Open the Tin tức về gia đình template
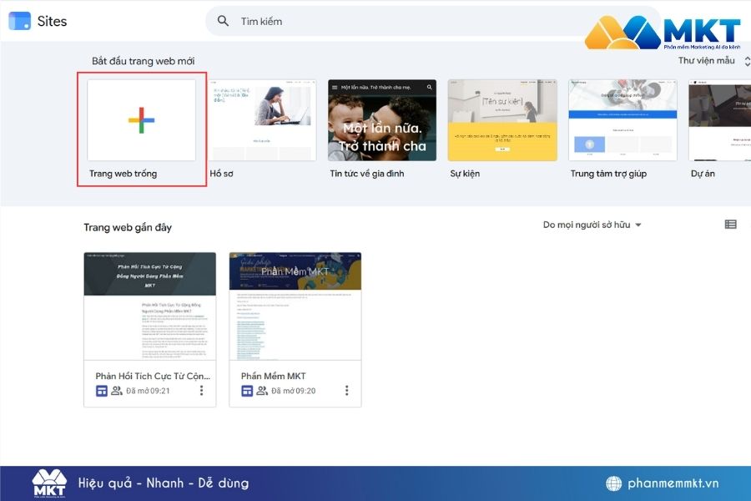Viewport: 751px width, 501px height. tap(382, 120)
